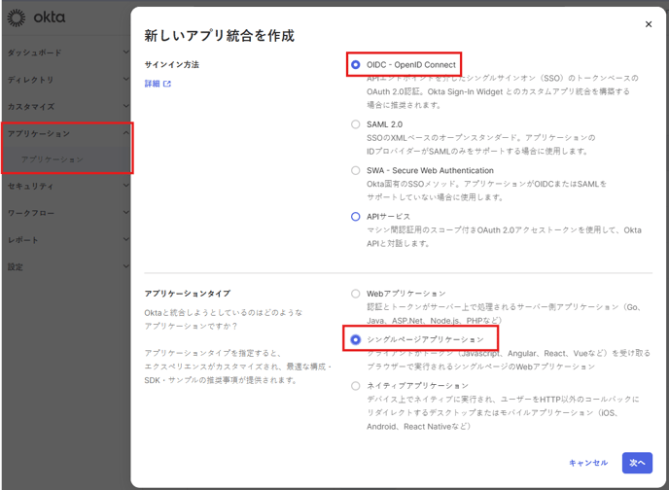Click the SAML 2.0 option label
The image size is (669, 490).
[x=384, y=124]
